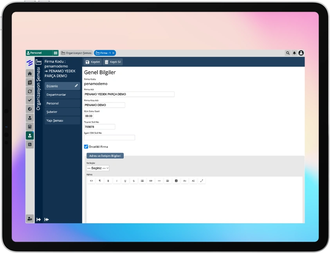Click the sync arrows sidebar icon
This screenshot has width=330, height=253.
(x=30, y=91)
